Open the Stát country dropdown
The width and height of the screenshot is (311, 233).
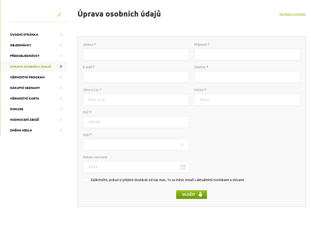(x=136, y=144)
